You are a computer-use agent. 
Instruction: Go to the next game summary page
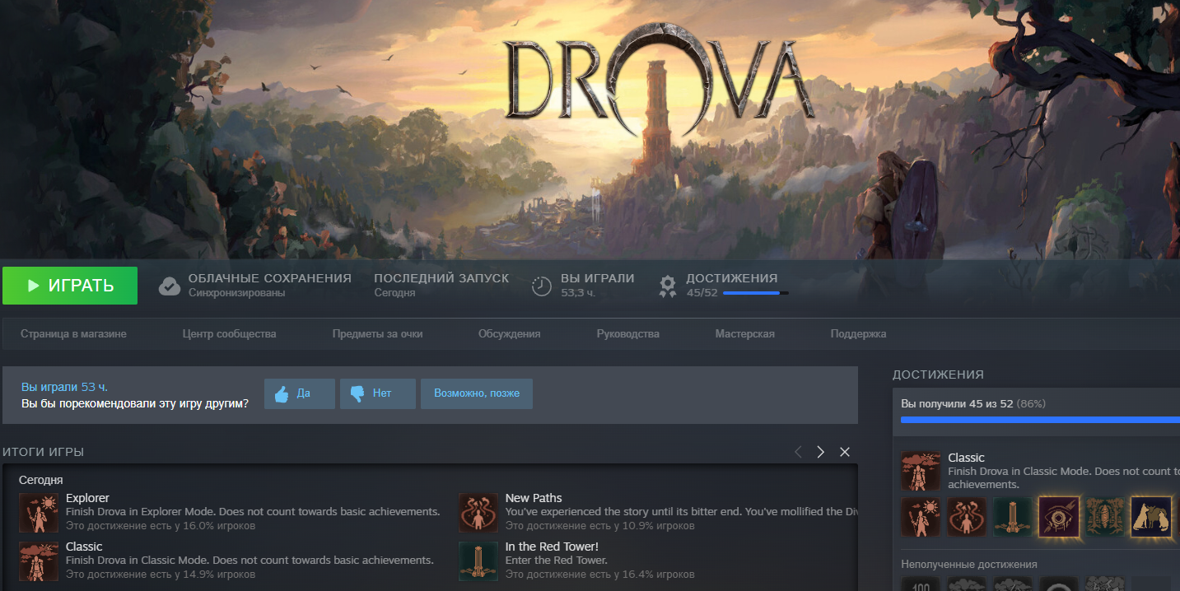pos(820,452)
